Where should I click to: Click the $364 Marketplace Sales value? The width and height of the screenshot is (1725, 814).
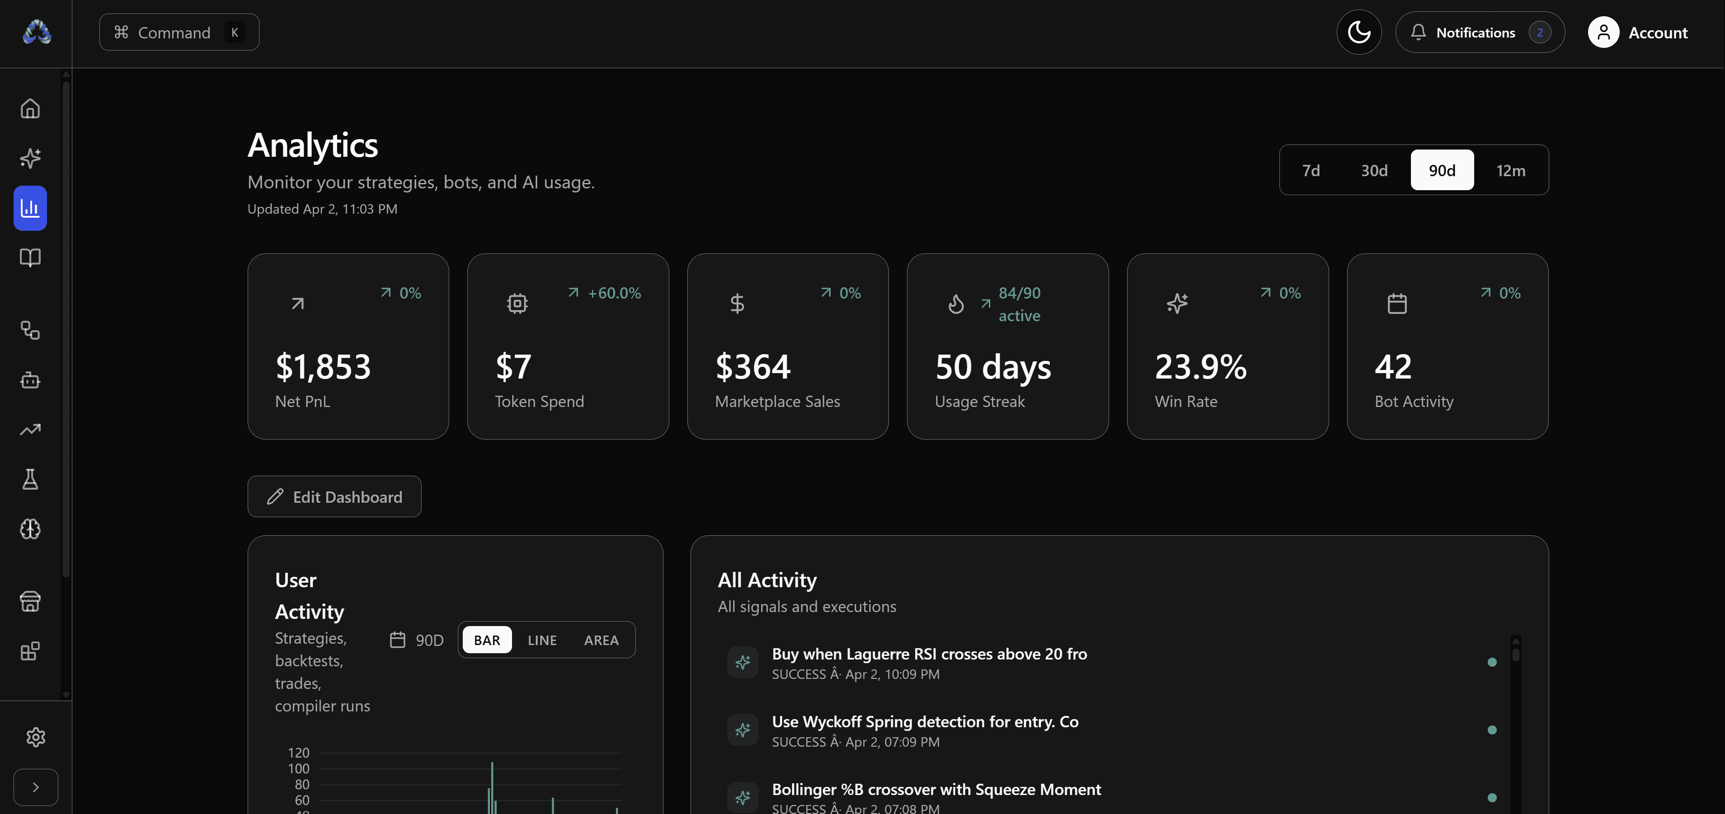click(x=752, y=367)
